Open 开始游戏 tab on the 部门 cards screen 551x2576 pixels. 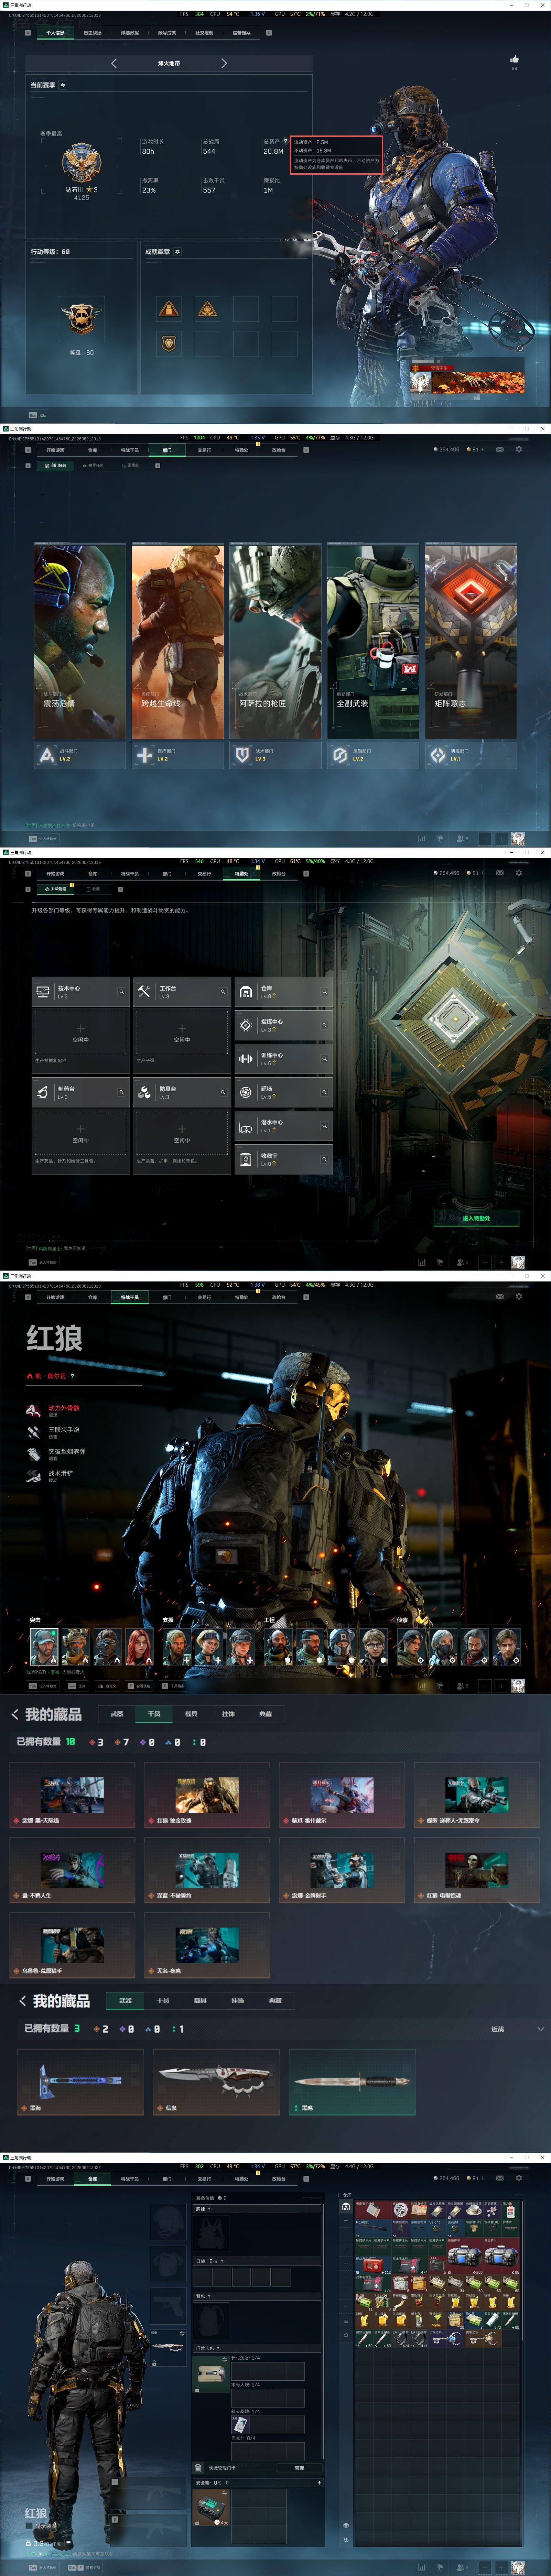(55, 450)
